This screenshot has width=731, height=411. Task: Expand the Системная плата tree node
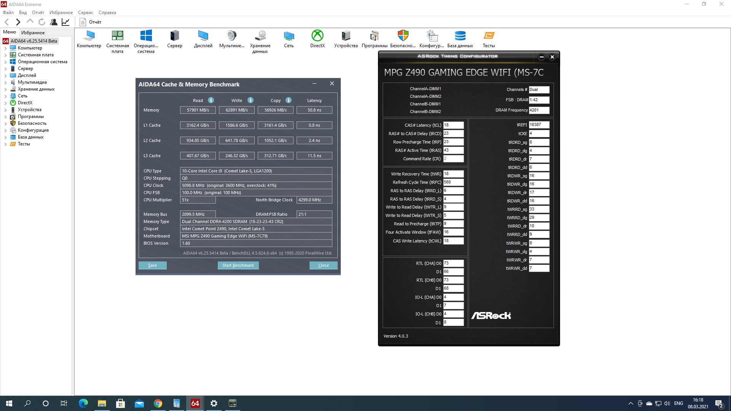pos(5,55)
